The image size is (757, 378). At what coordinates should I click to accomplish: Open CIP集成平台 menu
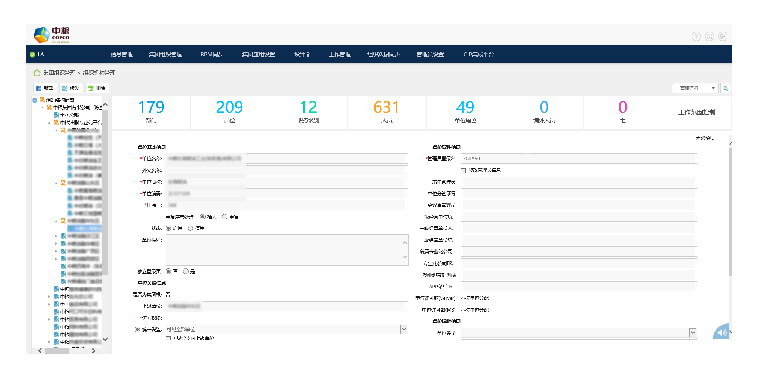[x=478, y=55]
